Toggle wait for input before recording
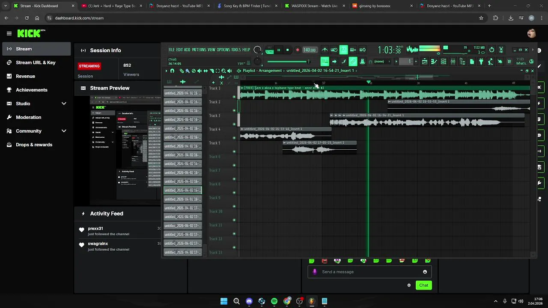Screen dimensions: 548x308 (x=334, y=50)
